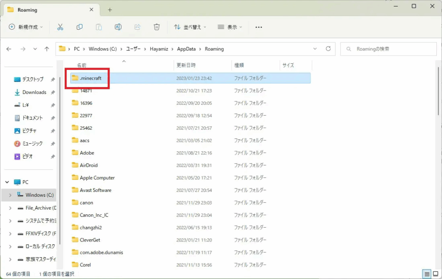Click the Roamingの検索 search field
The image size is (442, 279).
click(391, 49)
